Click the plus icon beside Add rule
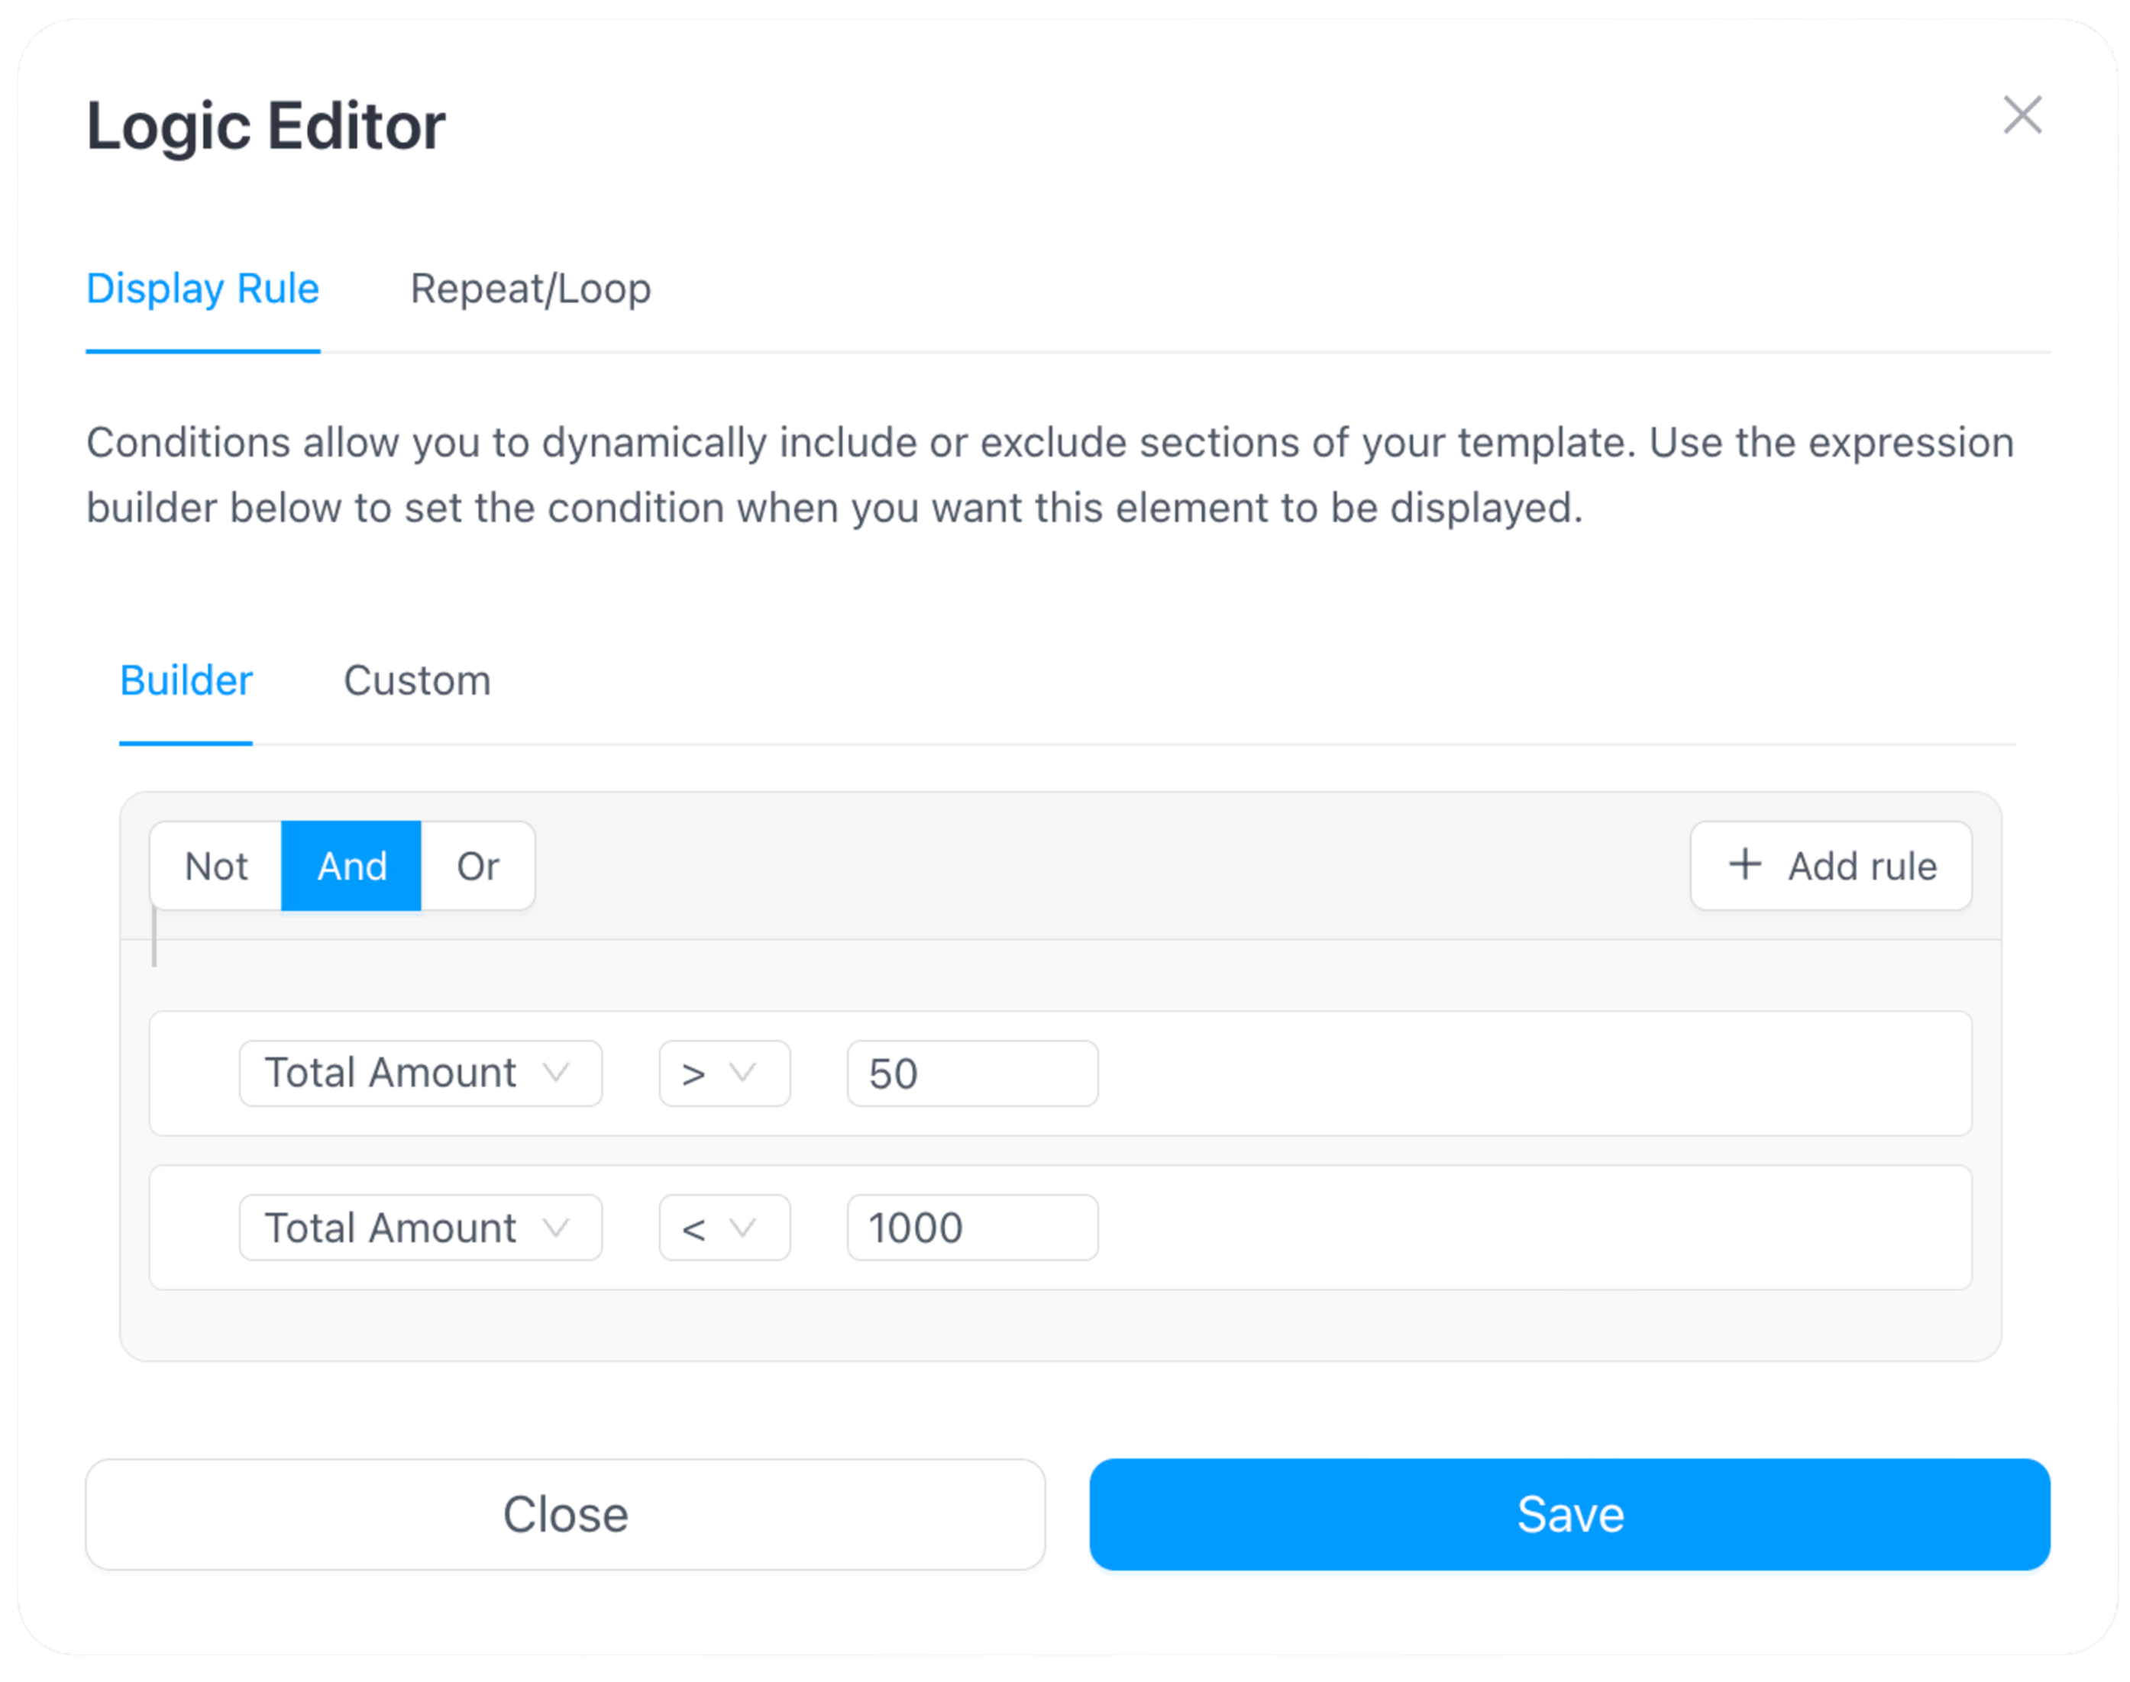Viewport: 2130px width, 1682px height. (x=1745, y=864)
